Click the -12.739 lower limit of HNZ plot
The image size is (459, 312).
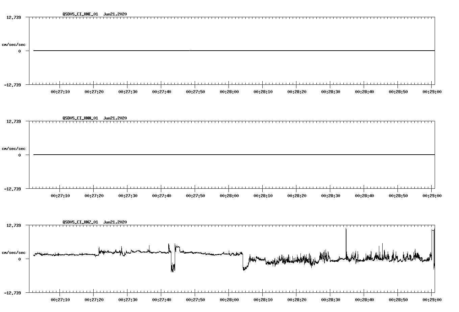coord(13,293)
